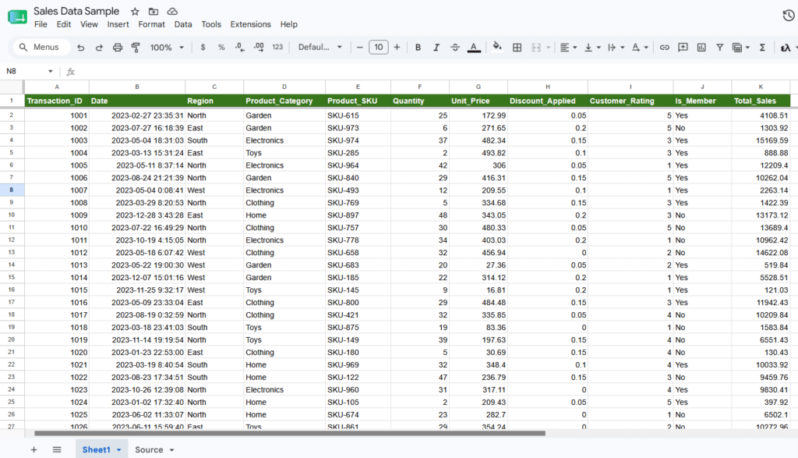Open the Help menu
Viewport: 798px width, 458px height.
coord(288,24)
